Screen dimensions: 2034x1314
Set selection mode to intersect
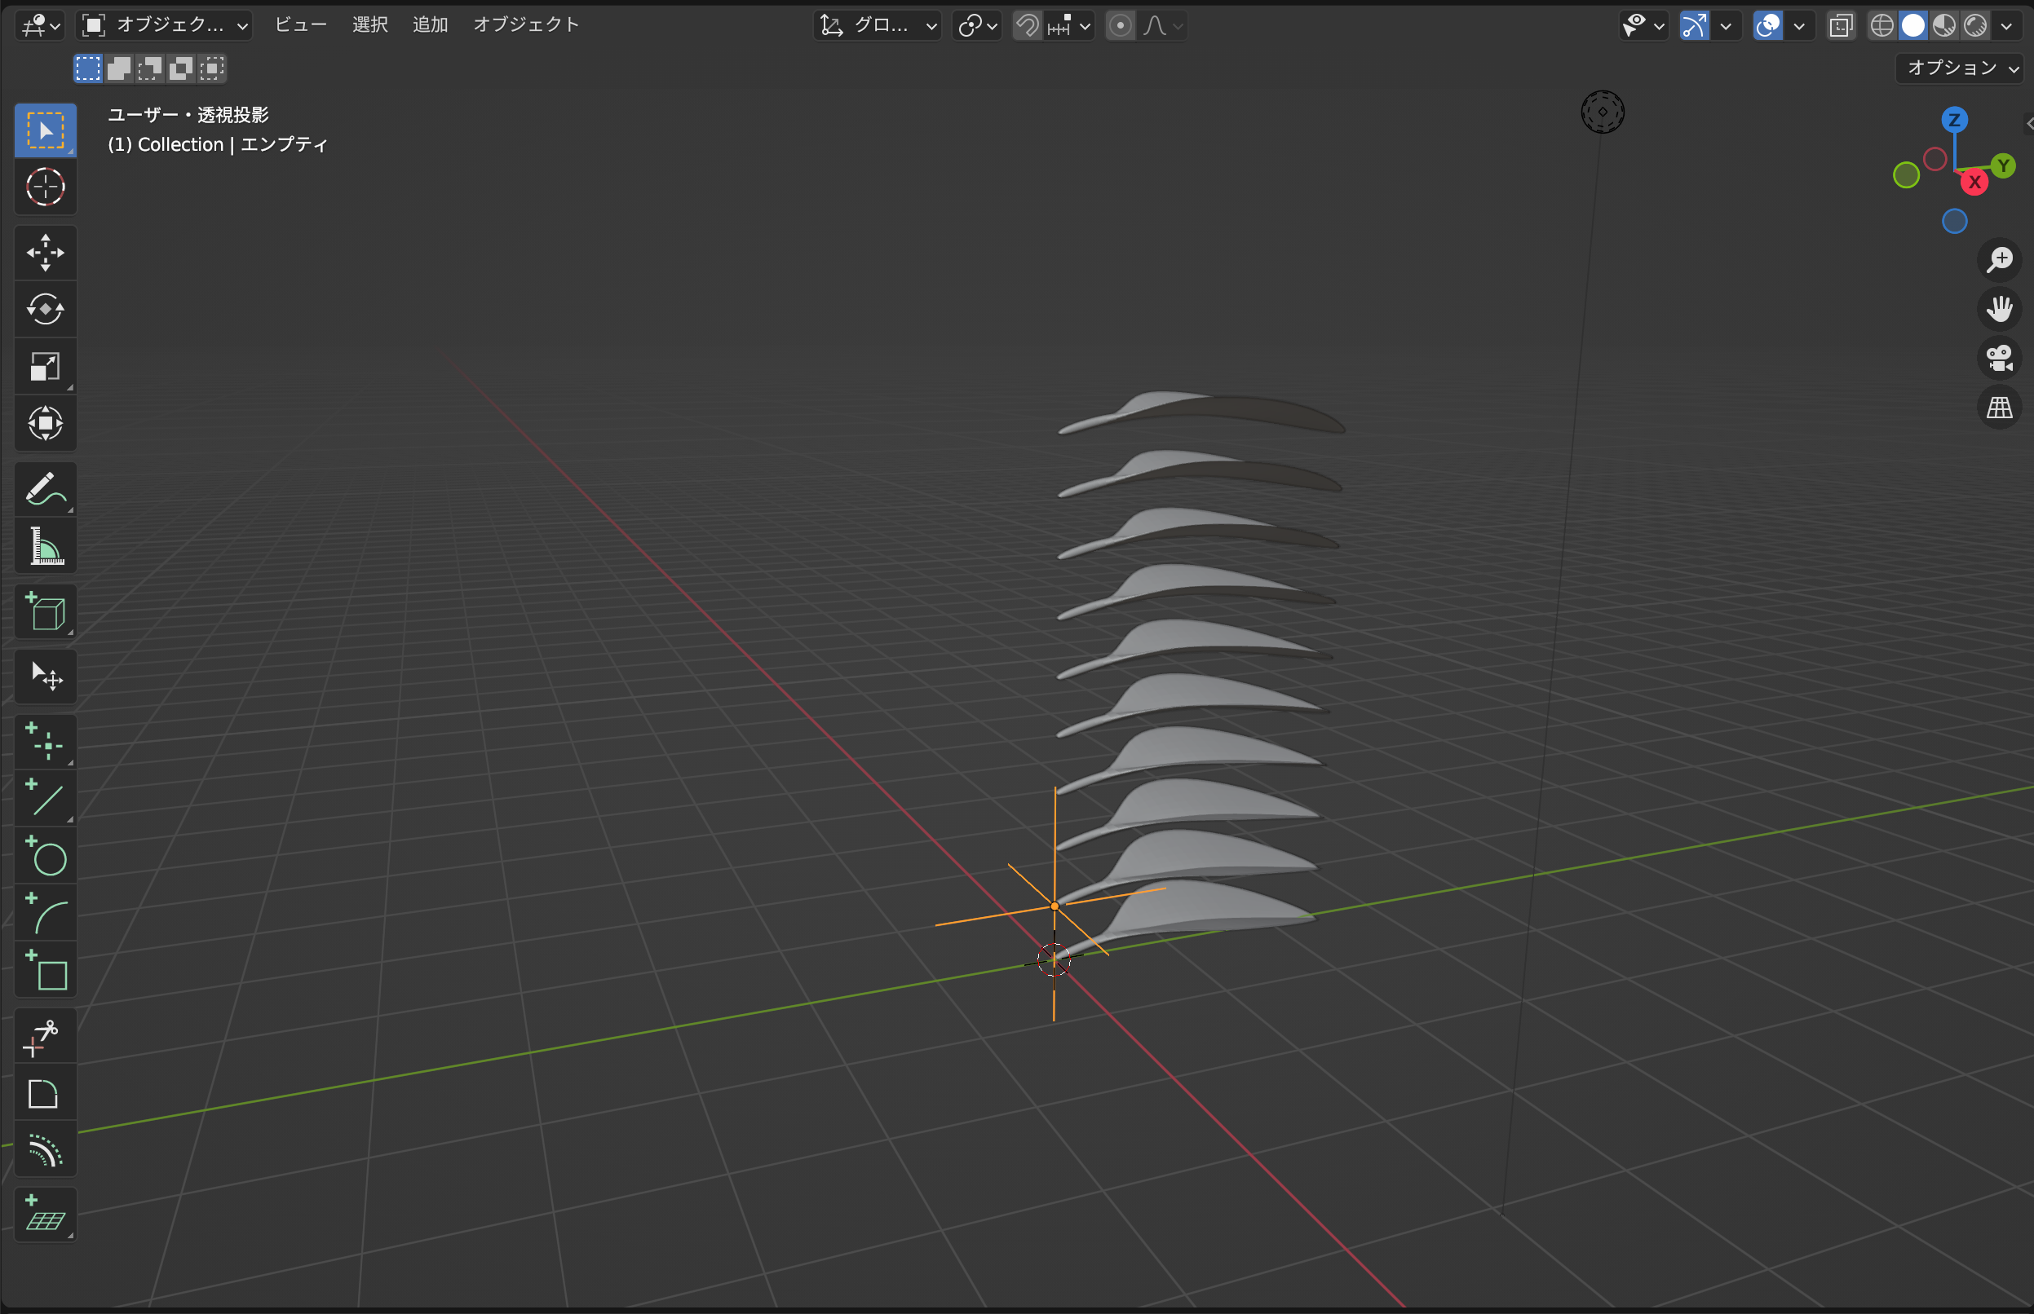[x=211, y=68]
